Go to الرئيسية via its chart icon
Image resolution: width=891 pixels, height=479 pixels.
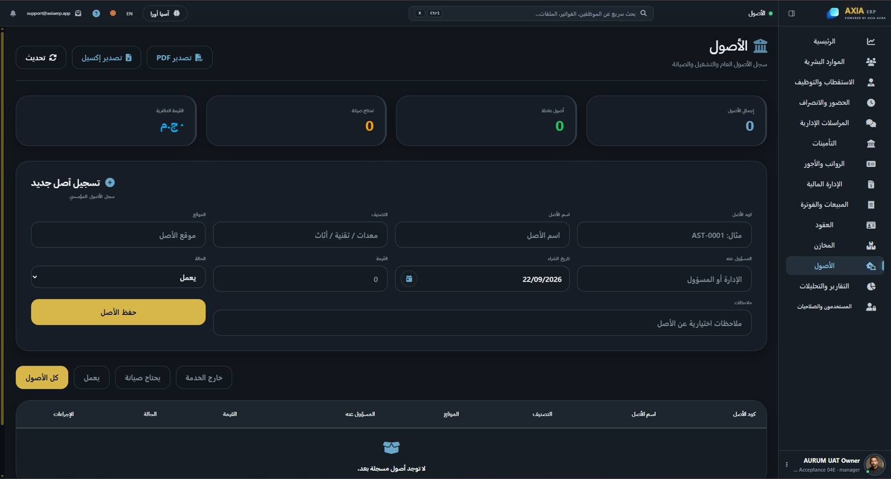click(x=871, y=42)
